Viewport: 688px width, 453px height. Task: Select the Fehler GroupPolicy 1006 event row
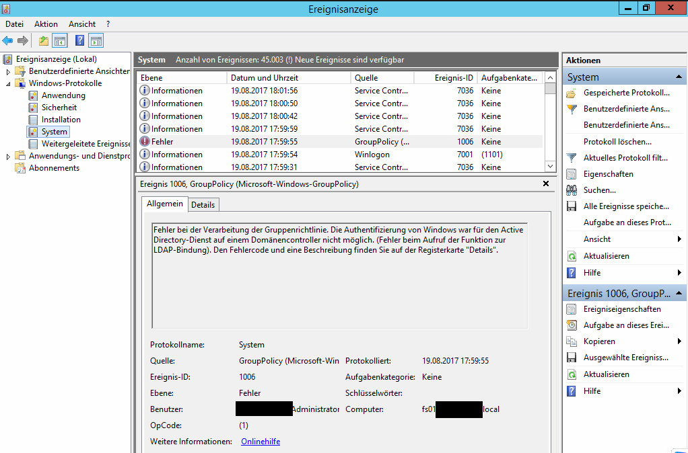point(340,142)
